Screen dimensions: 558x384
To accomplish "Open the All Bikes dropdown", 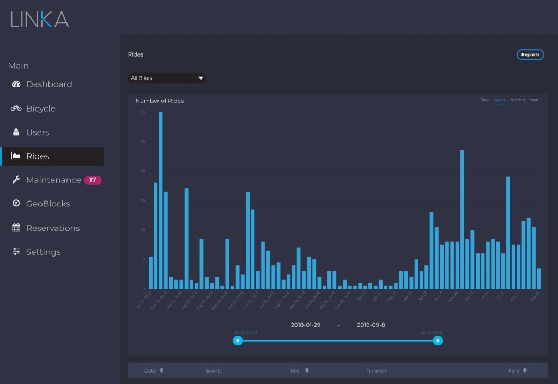I will (167, 78).
